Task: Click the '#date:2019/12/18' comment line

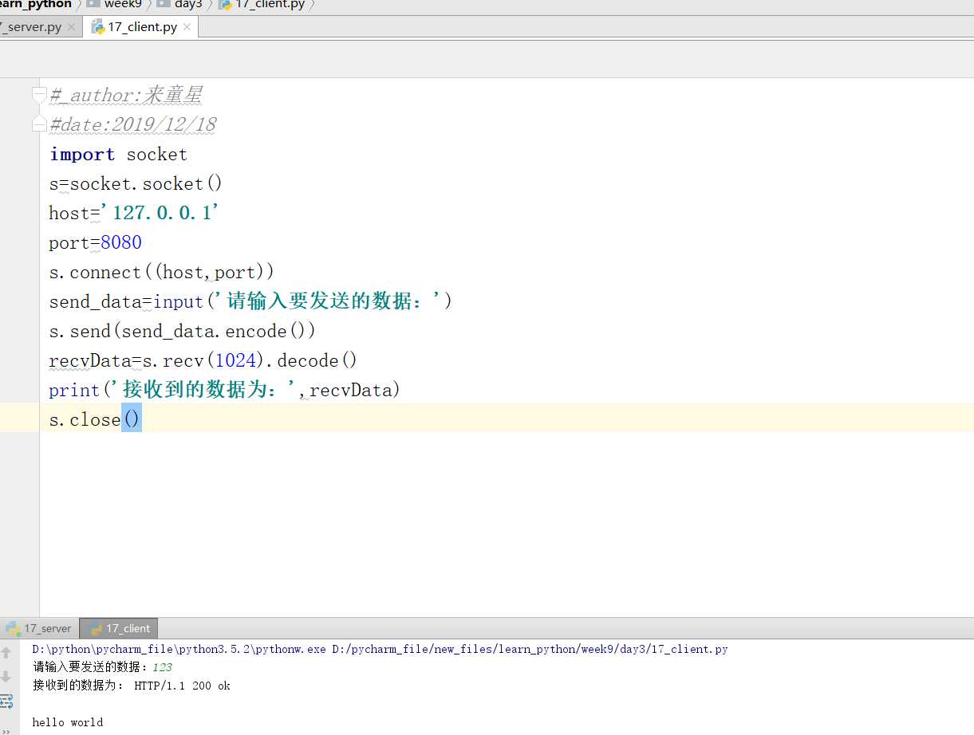Action: 132,124
